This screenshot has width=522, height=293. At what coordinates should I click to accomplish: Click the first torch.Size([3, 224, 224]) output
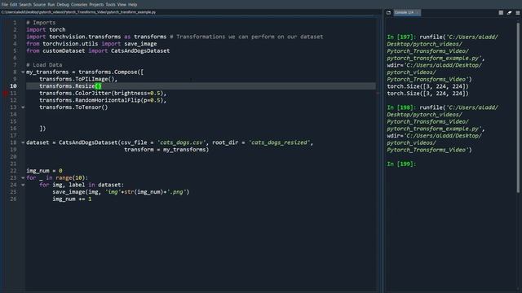click(x=427, y=86)
